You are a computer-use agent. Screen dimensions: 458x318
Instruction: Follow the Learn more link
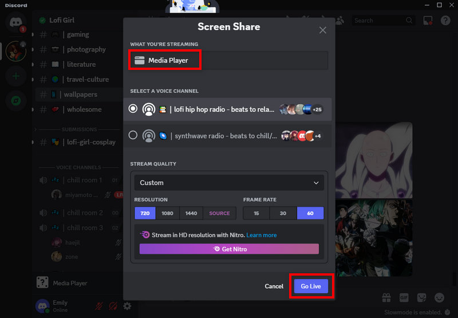[262, 235]
